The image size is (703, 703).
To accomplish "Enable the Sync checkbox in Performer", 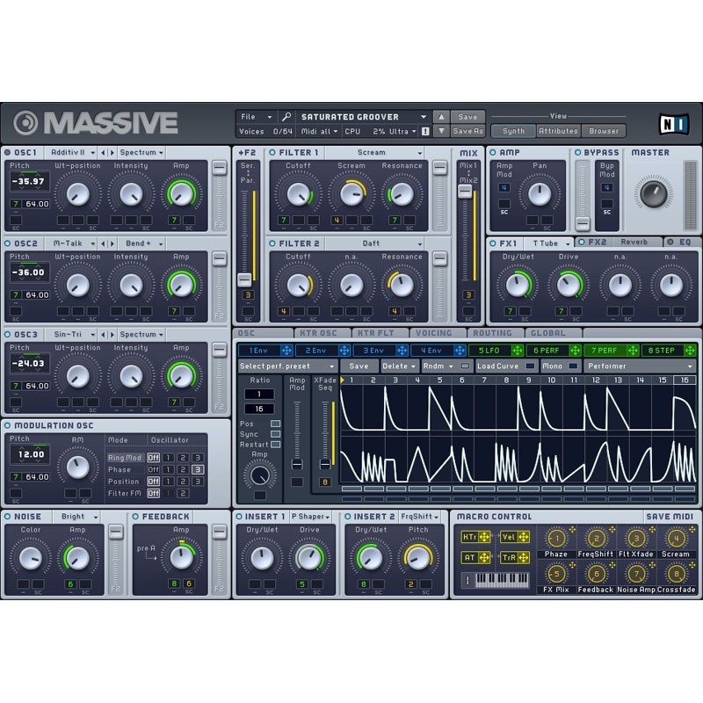I will tap(275, 434).
